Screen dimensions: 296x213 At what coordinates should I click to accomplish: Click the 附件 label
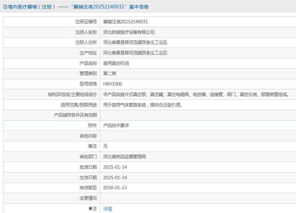[92, 125]
